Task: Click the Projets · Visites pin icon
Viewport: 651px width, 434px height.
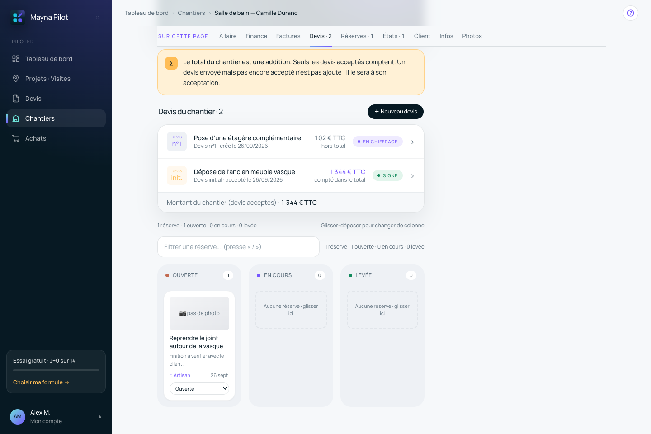Action: point(16,79)
